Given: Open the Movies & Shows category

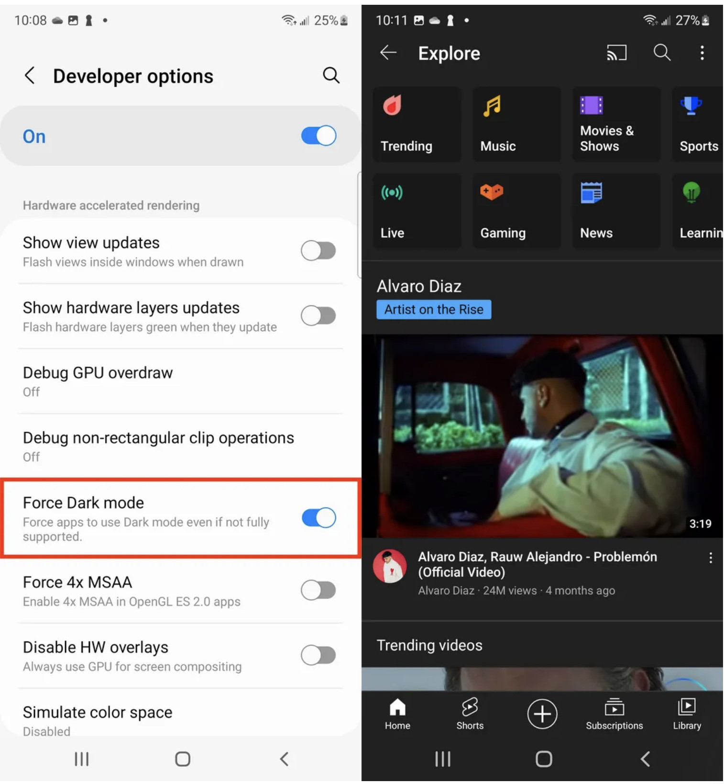Looking at the screenshot, I should 616,124.
